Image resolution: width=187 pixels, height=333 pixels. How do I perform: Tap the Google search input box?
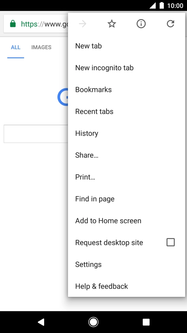36,134
